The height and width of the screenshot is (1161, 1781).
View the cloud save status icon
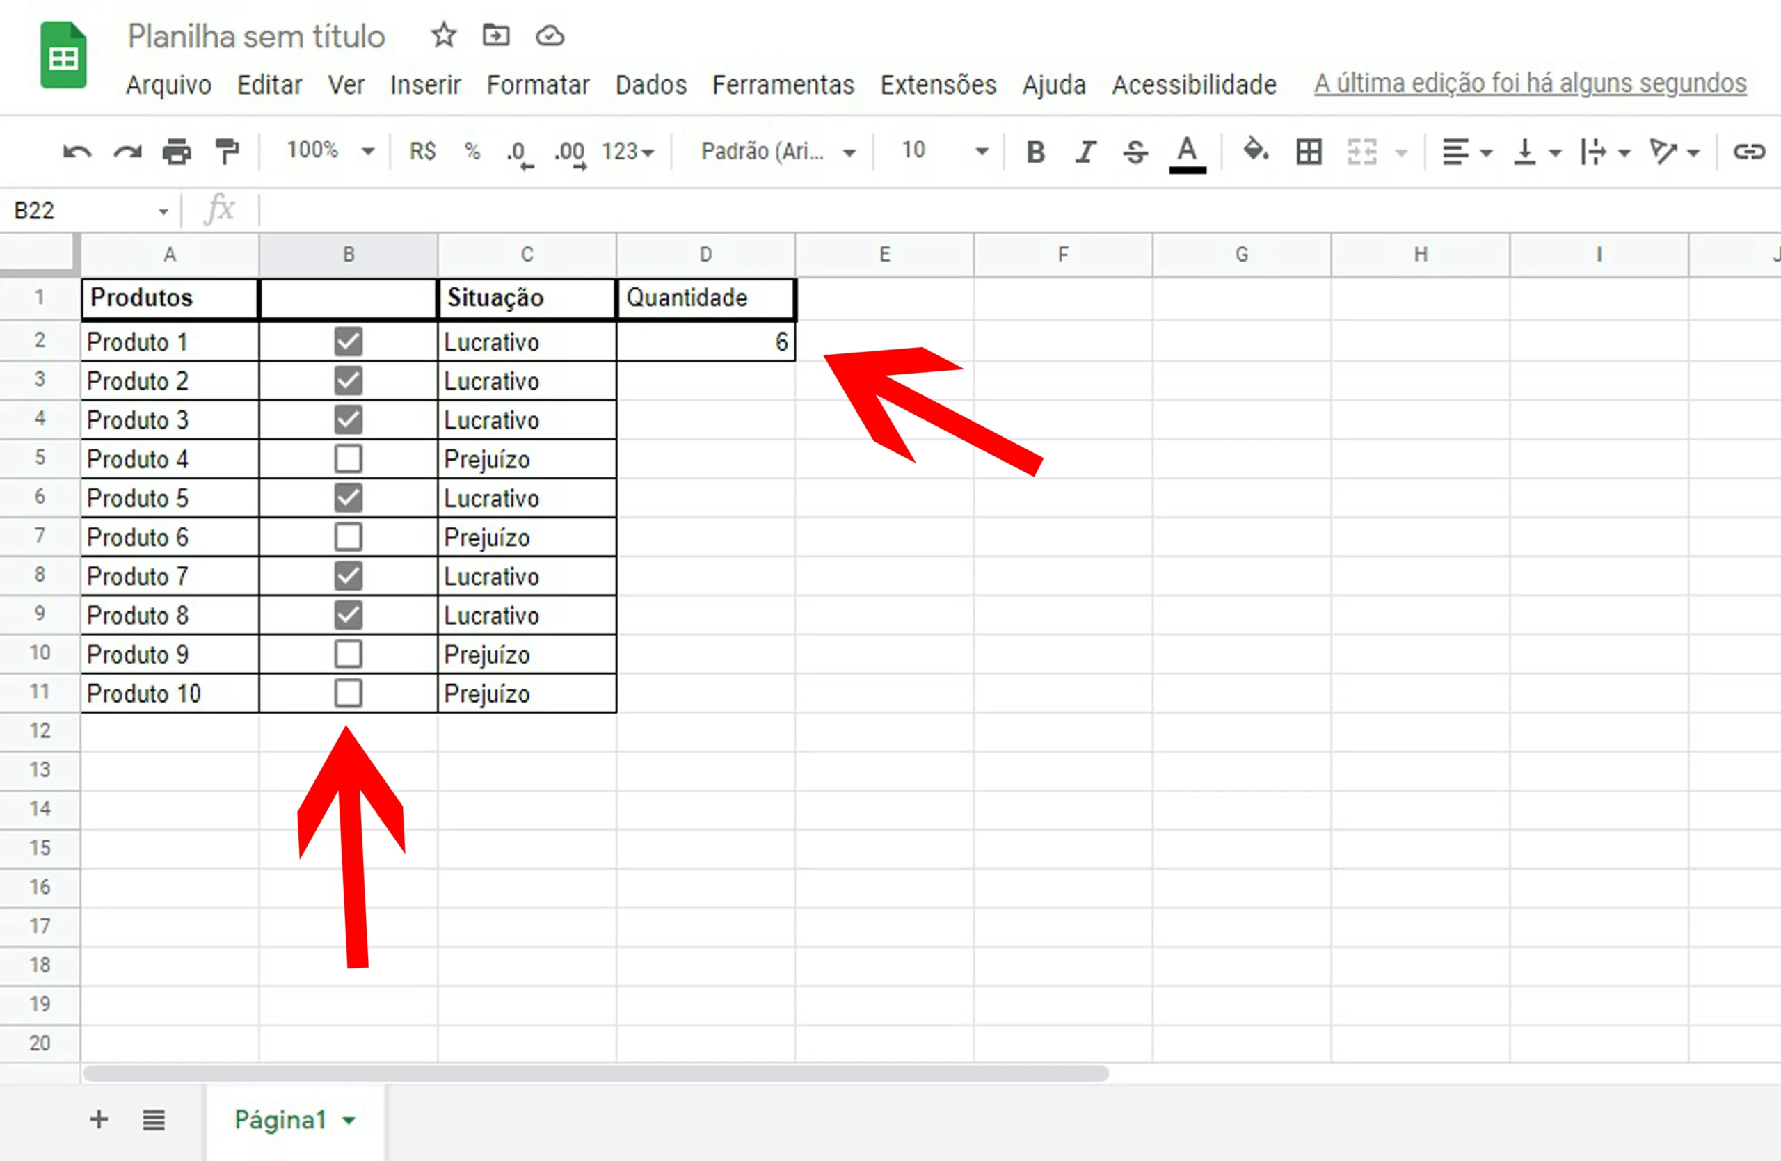[x=550, y=35]
